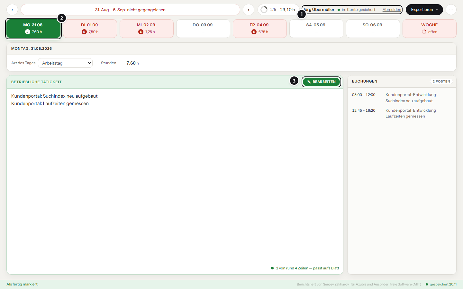This screenshot has width=463, height=289.
Task: Click the red E icon on Tuesday
Action: [84, 32]
